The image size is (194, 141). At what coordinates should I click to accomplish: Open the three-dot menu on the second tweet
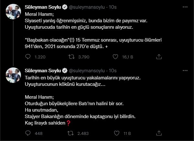(184, 70)
